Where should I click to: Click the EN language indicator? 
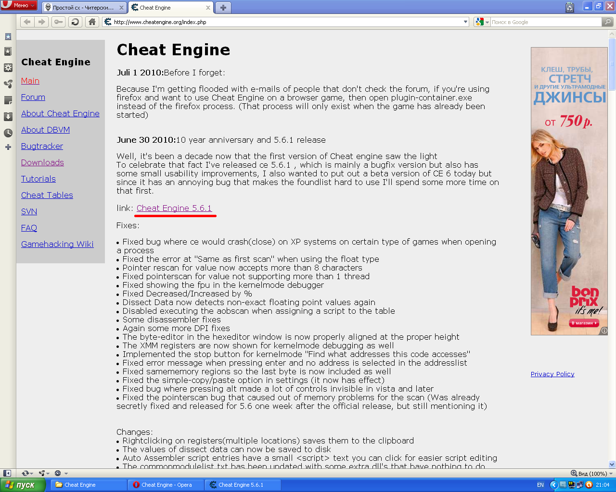point(540,485)
